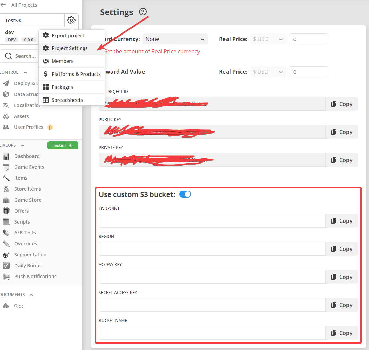369x350 pixels.
Task: Collapse the DOCUMENTS sidebar section
Action: pyautogui.click(x=31, y=295)
